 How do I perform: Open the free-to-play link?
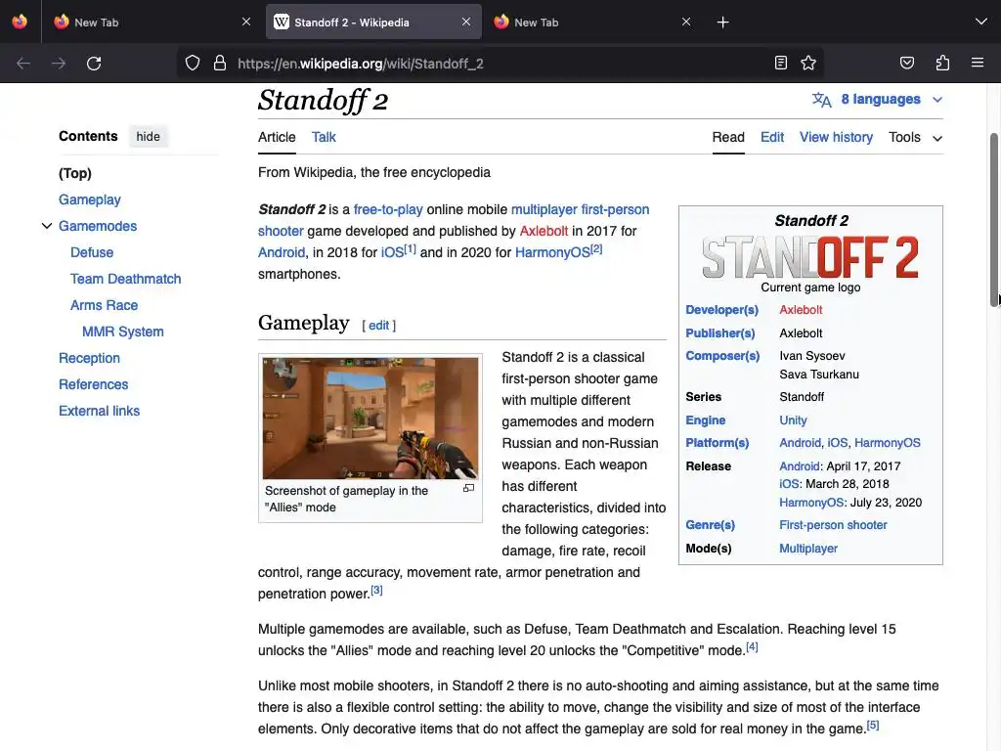(388, 209)
